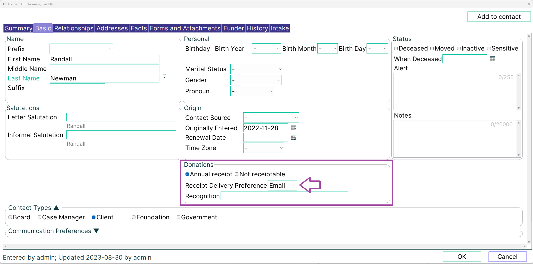Open the Birth Month dropdown
This screenshot has height=273, width=533.
tap(327, 48)
